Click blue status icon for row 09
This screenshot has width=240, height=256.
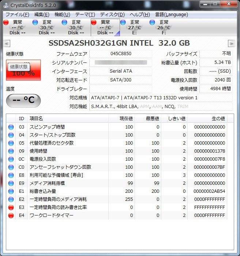pyautogui.click(x=11, y=151)
